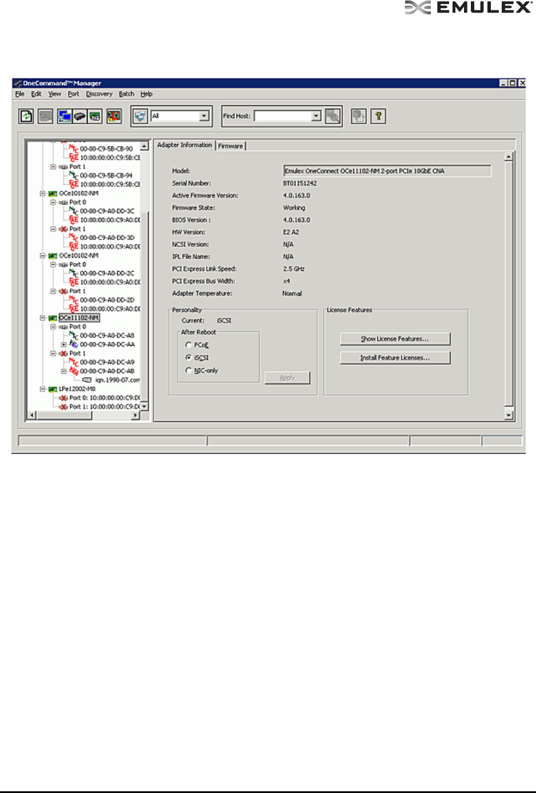Select the NIC-only personality radio button

coord(189,370)
